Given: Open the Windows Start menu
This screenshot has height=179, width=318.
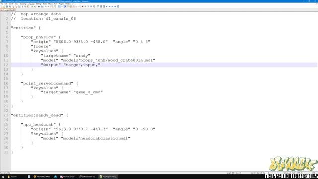Looking at the screenshot, I should click(3, 177).
